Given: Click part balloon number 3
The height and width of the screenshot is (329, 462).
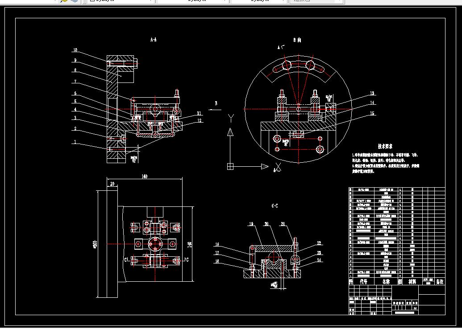Looking at the screenshot, I should [x=75, y=118].
